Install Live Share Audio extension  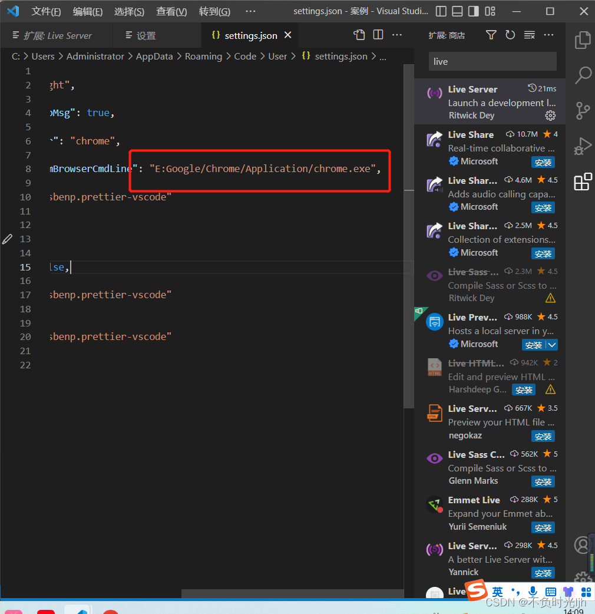[543, 208]
